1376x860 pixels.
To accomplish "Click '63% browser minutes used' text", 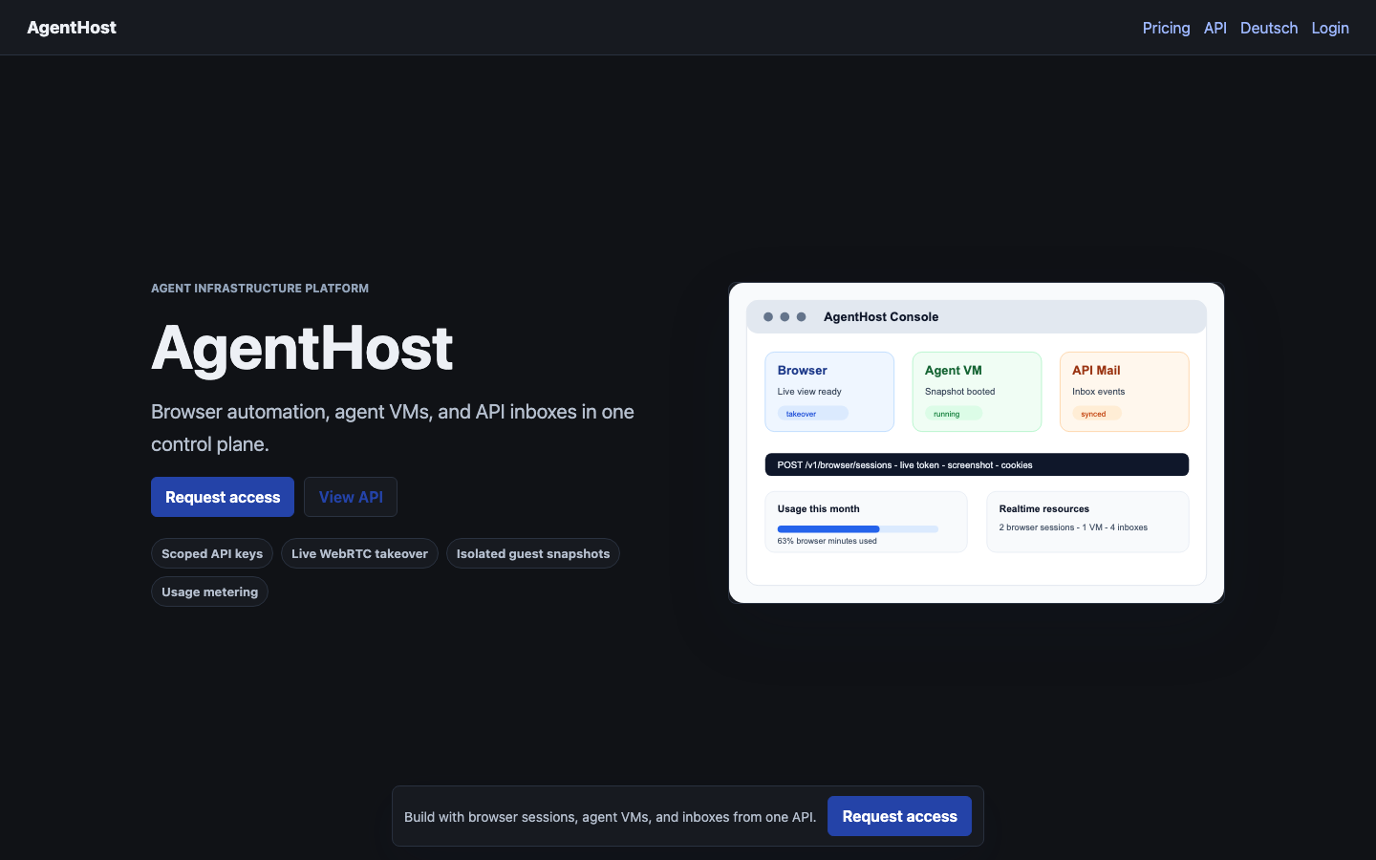I will pyautogui.click(x=827, y=541).
